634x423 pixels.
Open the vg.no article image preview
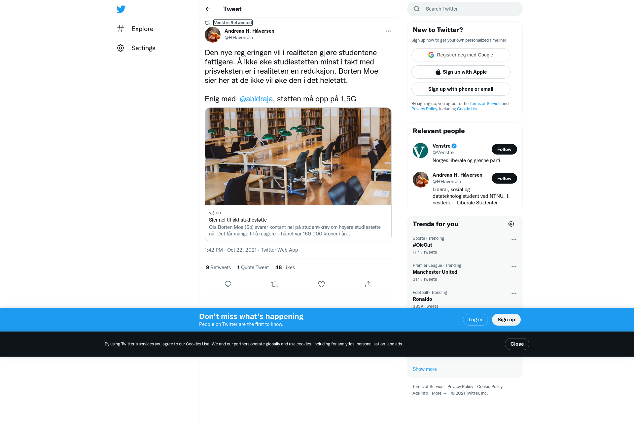(x=298, y=156)
